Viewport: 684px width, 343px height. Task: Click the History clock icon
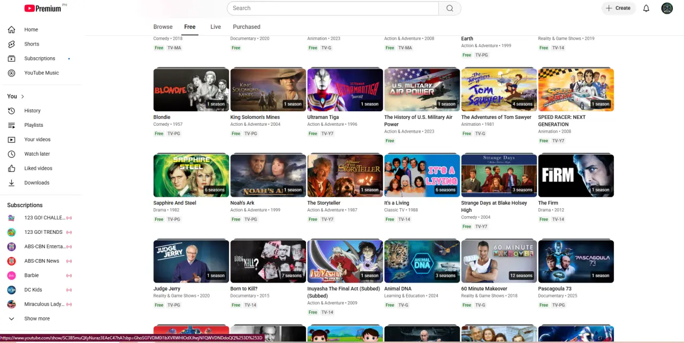click(12, 111)
